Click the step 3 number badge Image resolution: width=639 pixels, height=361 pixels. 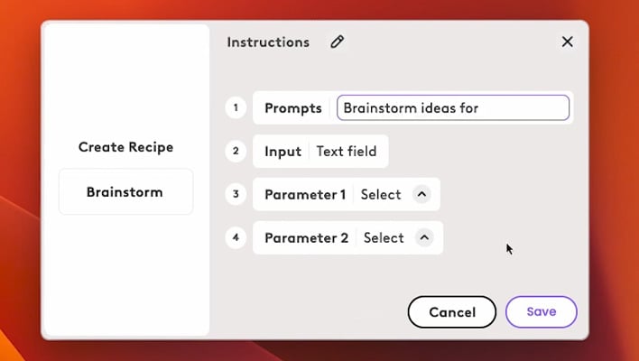236,194
